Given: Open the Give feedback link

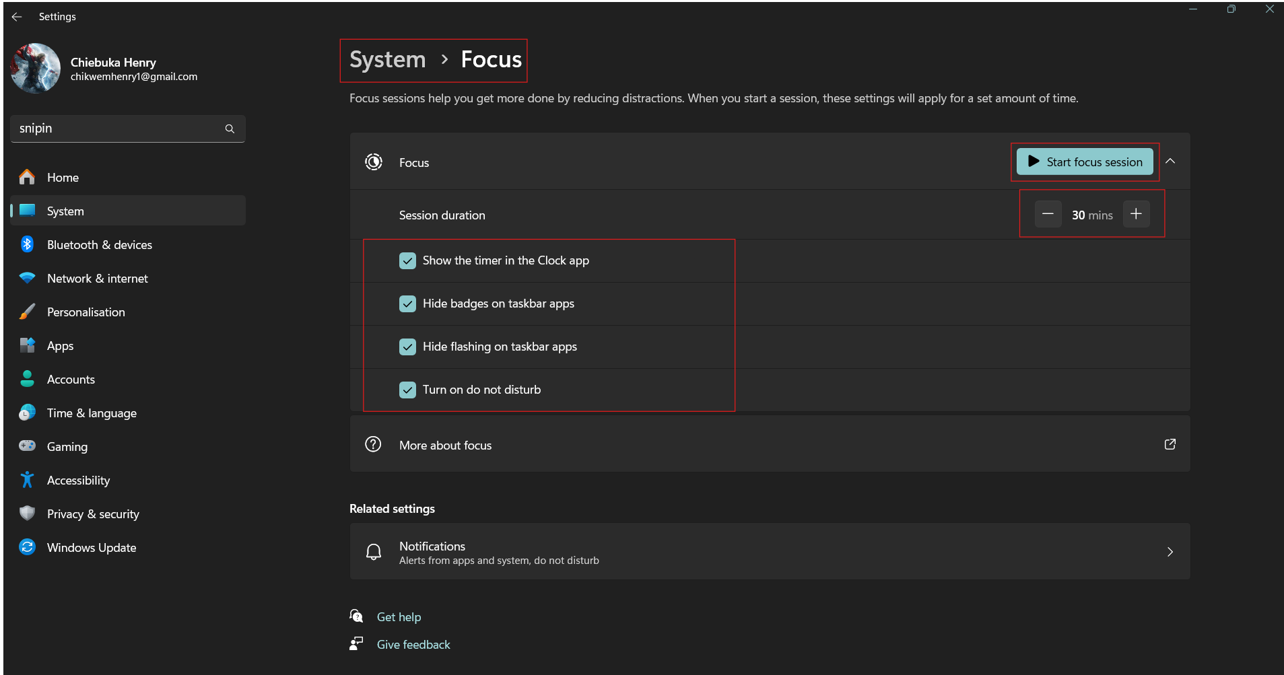Looking at the screenshot, I should coord(413,644).
